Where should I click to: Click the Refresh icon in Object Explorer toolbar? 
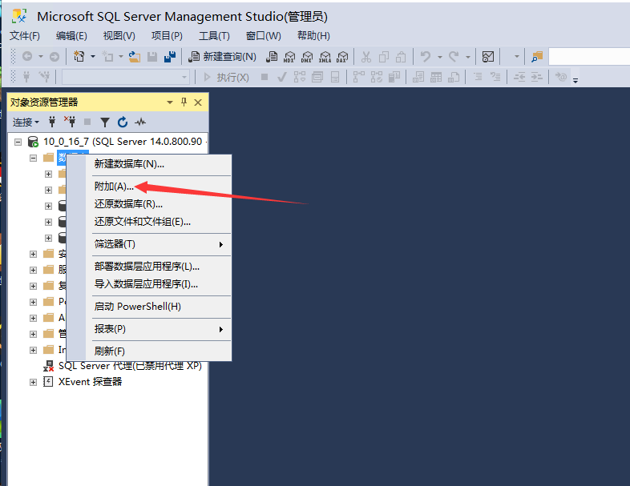[x=123, y=123]
